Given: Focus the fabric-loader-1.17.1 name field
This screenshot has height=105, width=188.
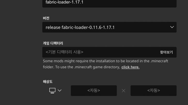Looking at the screenshot, I should coord(109,3).
